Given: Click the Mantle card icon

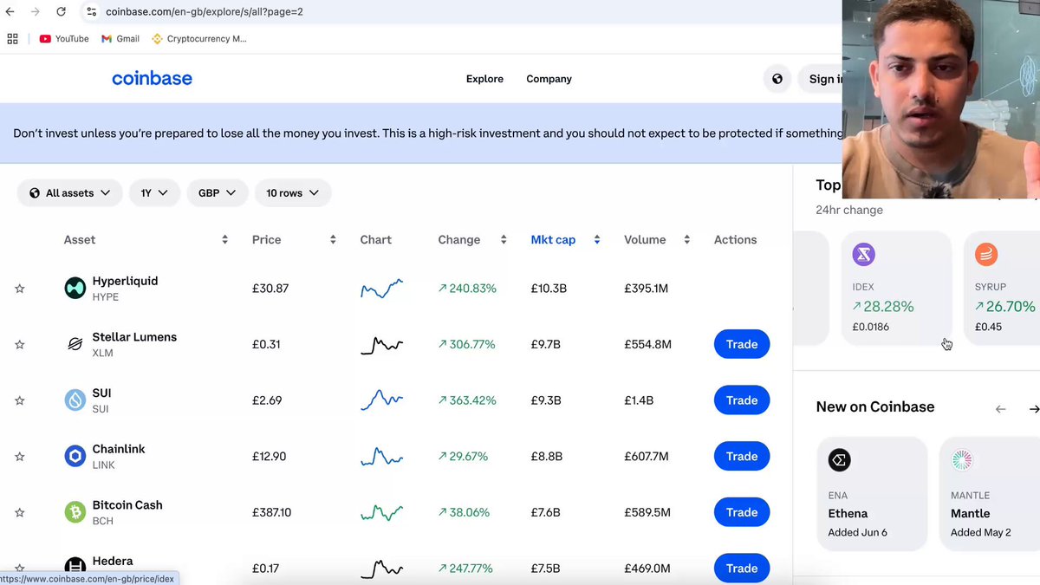Looking at the screenshot, I should point(962,460).
